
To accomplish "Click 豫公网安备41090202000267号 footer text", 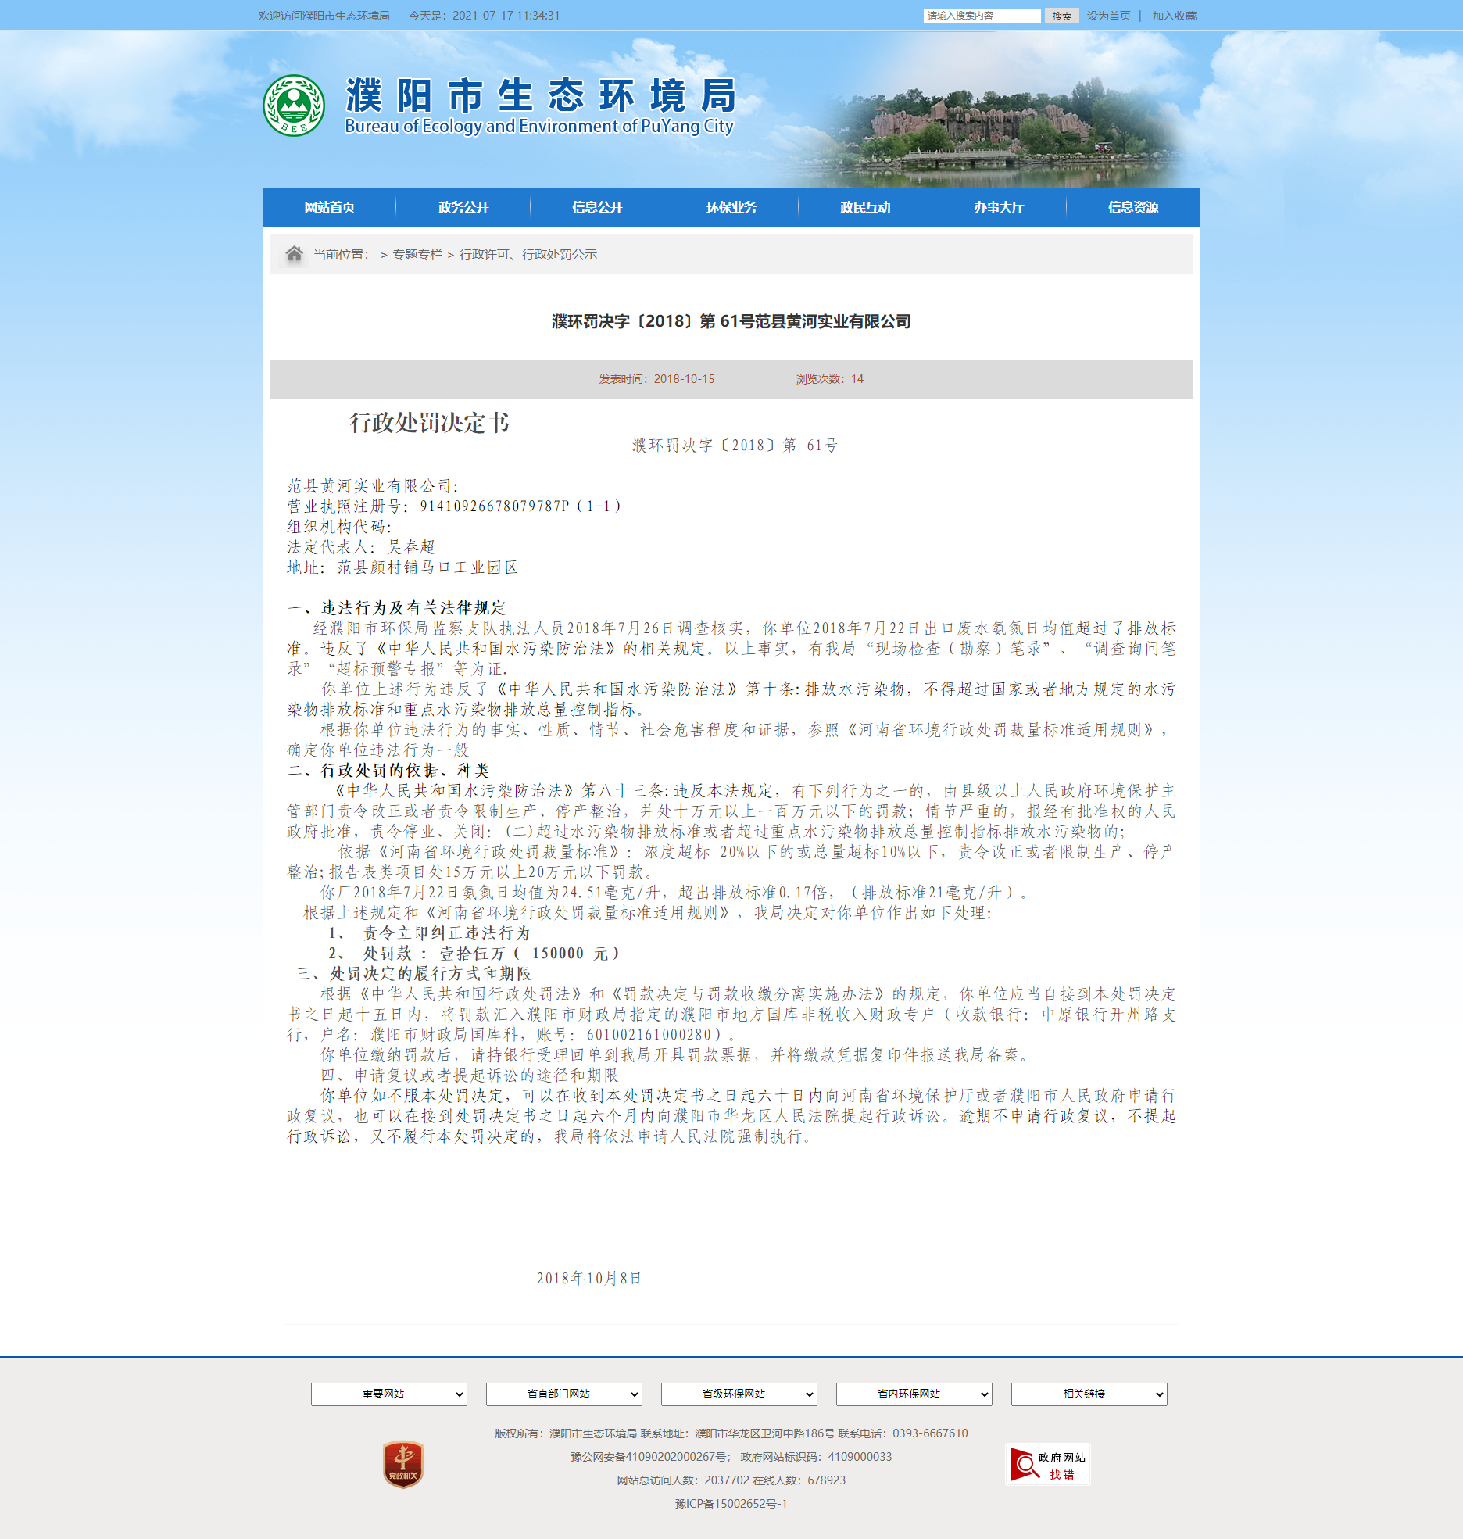I will pyautogui.click(x=651, y=1457).
